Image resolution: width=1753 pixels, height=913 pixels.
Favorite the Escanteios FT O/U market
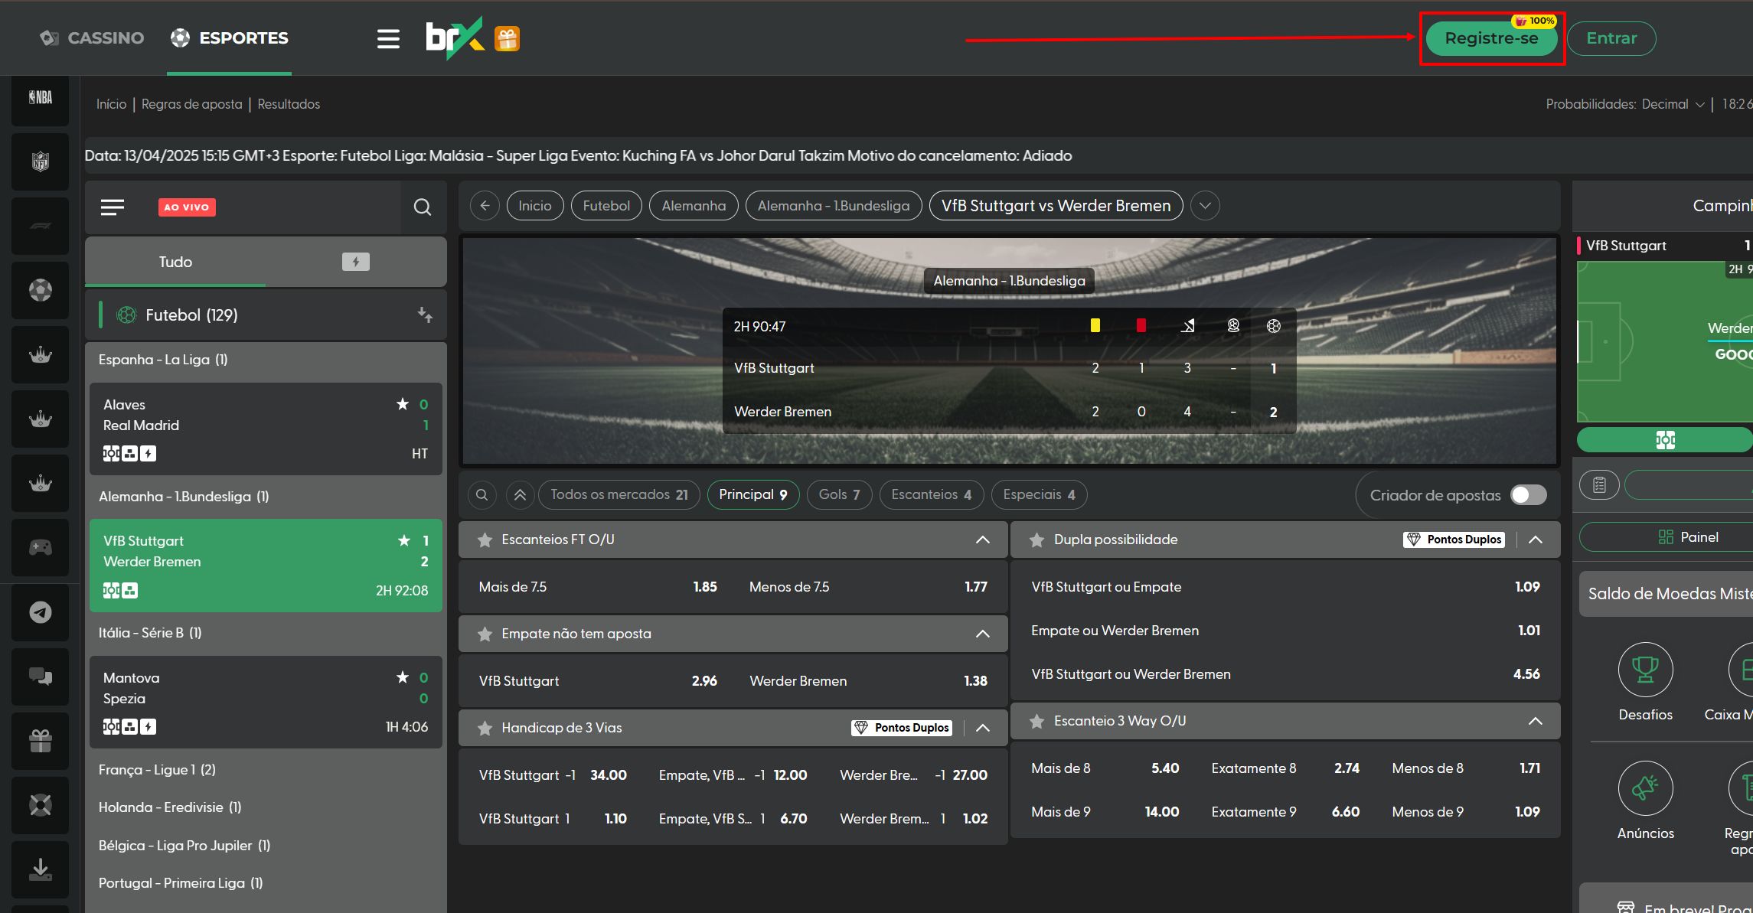pos(485,540)
